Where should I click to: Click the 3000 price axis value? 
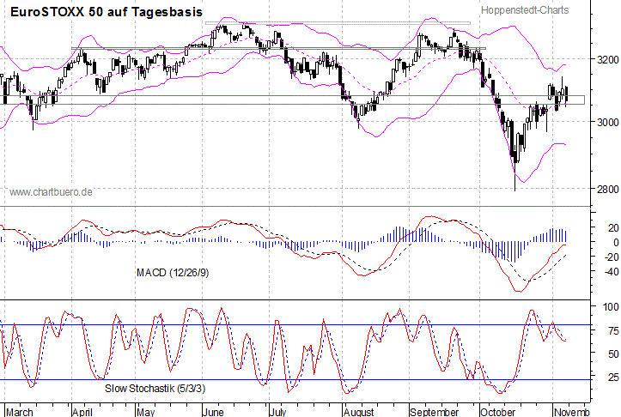pyautogui.click(x=608, y=122)
